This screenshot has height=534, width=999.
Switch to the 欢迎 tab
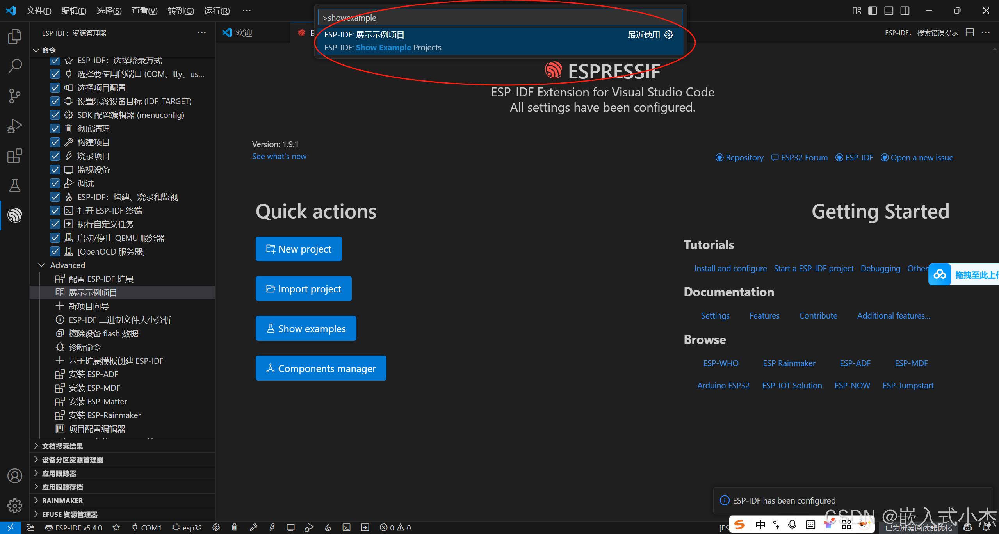click(244, 32)
